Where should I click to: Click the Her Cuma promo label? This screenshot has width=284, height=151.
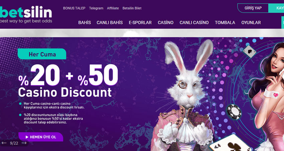[42, 54]
